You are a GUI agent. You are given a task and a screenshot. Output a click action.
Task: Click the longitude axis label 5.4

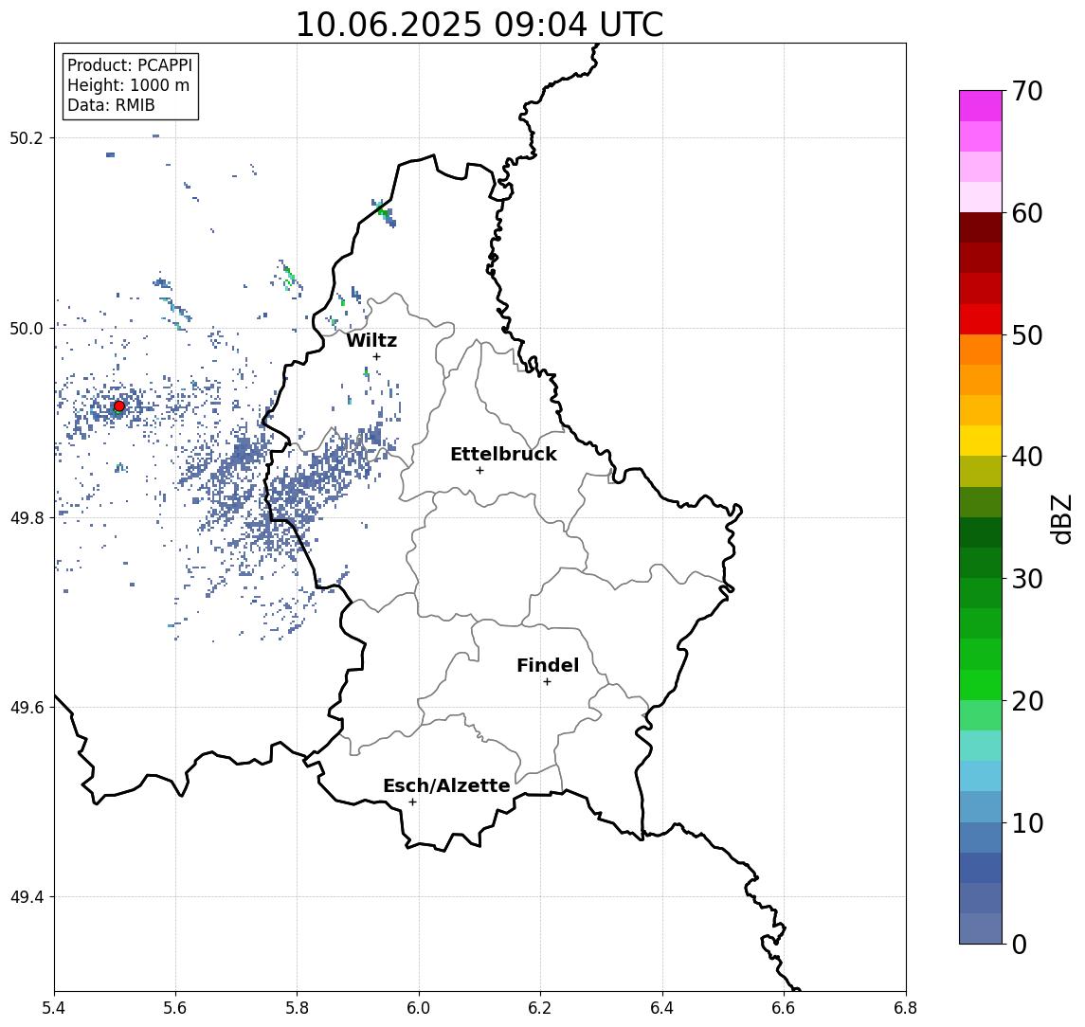(54, 1008)
